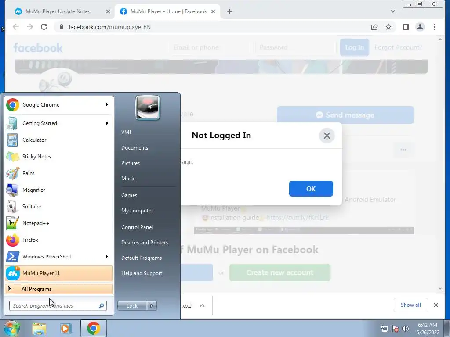This screenshot has width=450, height=337.
Task: Close the downloads bar
Action: click(x=435, y=305)
